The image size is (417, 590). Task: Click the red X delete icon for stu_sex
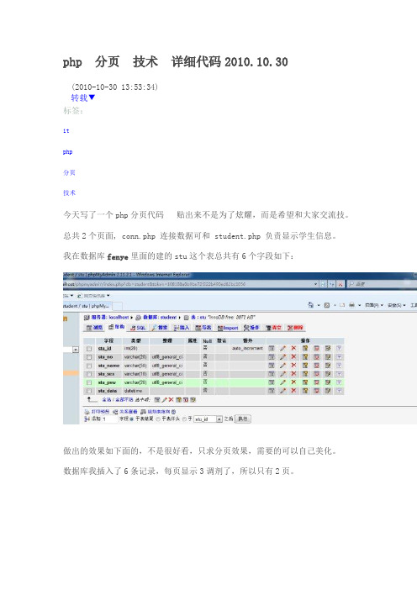tap(293, 374)
